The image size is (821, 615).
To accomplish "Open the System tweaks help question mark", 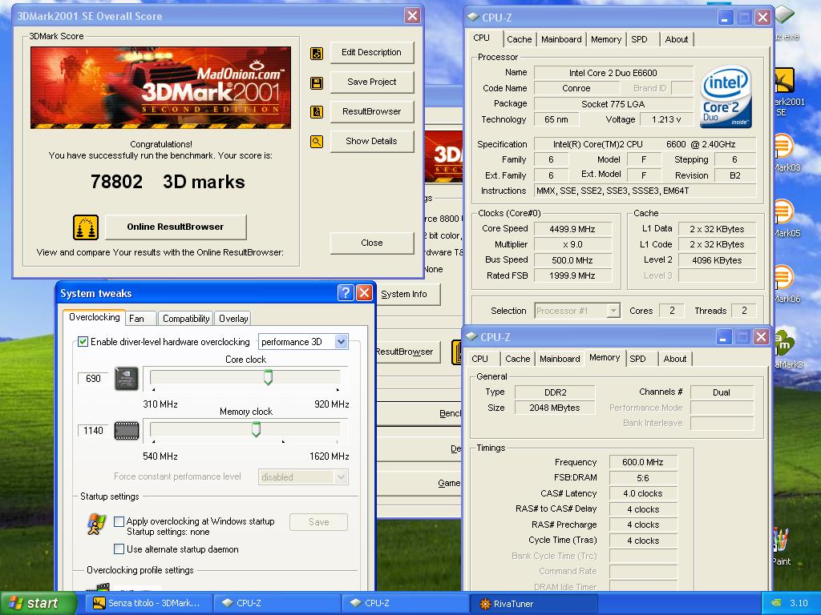I will pyautogui.click(x=346, y=293).
